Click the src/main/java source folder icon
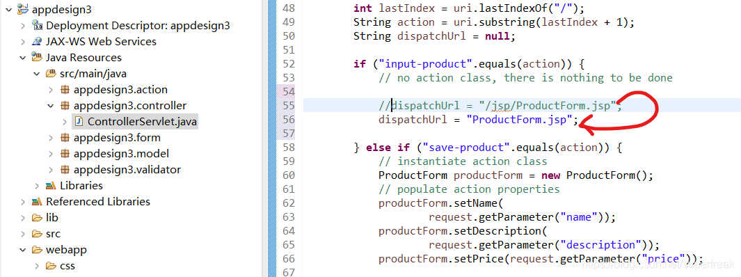This screenshot has height=277, width=741. pos(51,74)
